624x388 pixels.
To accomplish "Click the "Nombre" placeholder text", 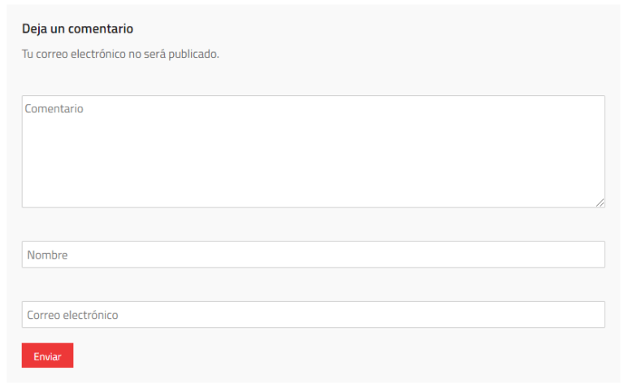I will coord(47,255).
